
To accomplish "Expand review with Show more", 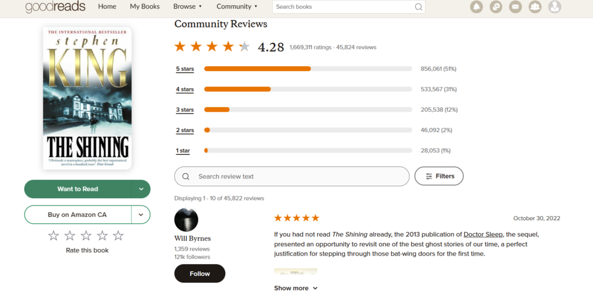I will [x=296, y=288].
